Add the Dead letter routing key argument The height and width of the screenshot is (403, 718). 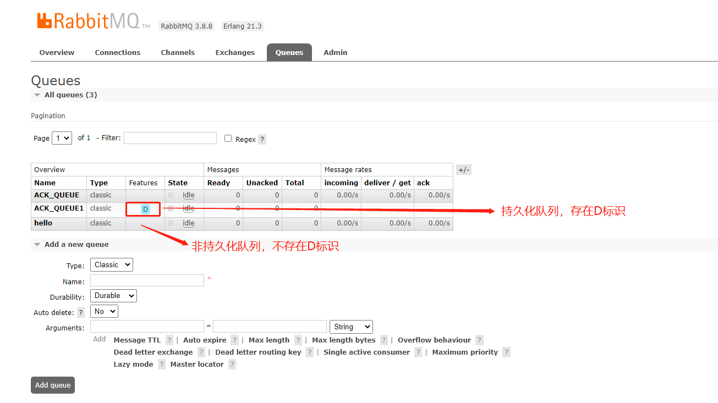click(258, 352)
